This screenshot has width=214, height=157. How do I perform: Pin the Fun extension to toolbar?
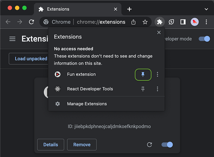[x=143, y=74]
